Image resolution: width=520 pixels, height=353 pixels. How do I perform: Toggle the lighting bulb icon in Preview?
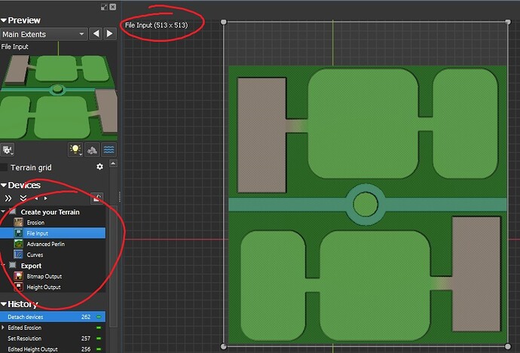(75, 150)
